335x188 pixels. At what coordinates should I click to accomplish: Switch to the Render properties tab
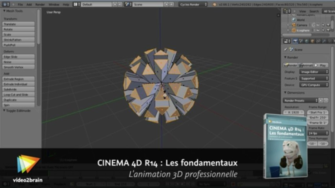tap(295, 41)
